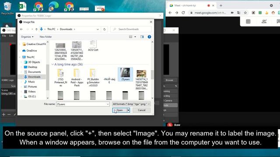Click the Search Downloads box
Screen dimensions: 280x157
tap(131, 29)
